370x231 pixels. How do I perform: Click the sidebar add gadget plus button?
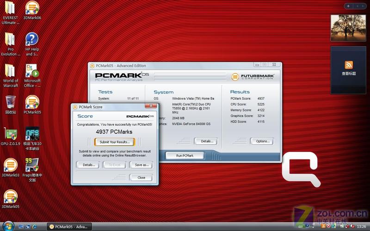[x=348, y=6]
